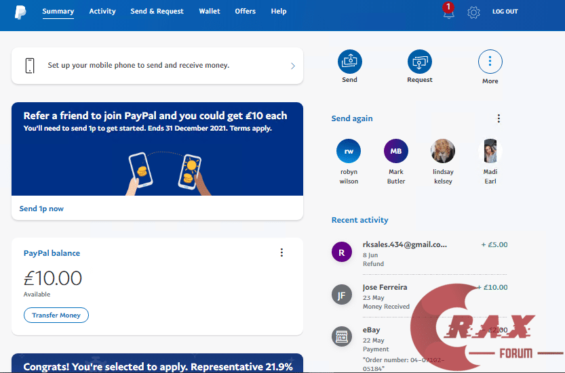565x373 pixels.
Task: Click Transfer Money button
Action: 56,315
